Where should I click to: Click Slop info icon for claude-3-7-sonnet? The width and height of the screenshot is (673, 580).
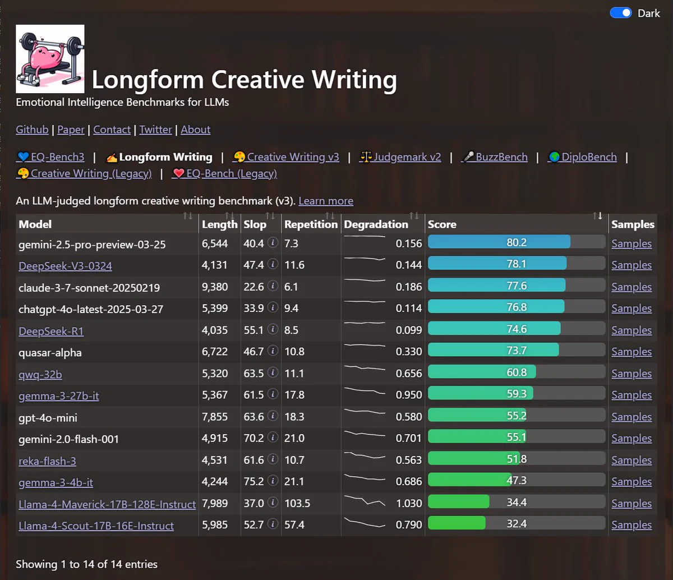pos(273,286)
